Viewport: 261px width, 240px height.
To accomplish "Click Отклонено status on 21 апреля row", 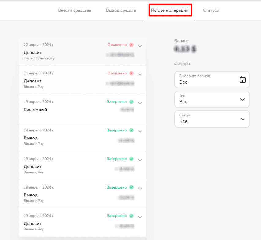I will tap(117, 73).
